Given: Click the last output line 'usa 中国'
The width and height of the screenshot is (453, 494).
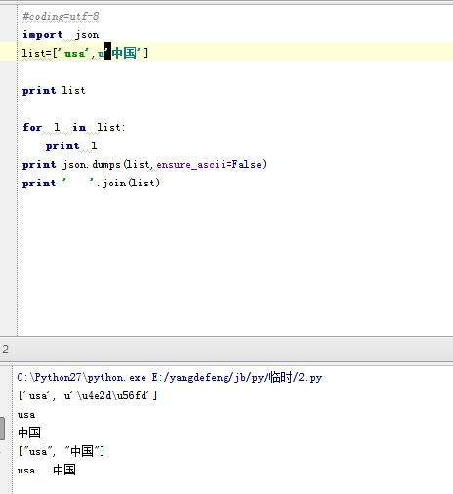Looking at the screenshot, I should [47, 470].
